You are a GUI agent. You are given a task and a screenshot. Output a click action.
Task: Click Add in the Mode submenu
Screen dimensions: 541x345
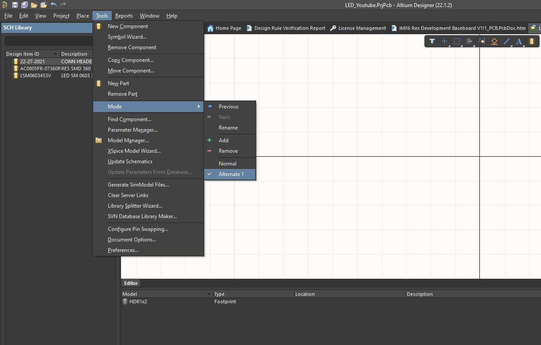(x=224, y=140)
